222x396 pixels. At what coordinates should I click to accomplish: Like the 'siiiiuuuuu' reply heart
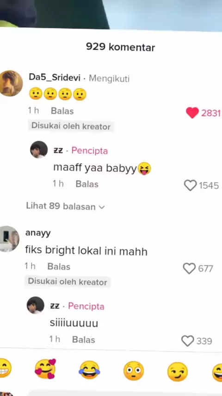[188, 341]
